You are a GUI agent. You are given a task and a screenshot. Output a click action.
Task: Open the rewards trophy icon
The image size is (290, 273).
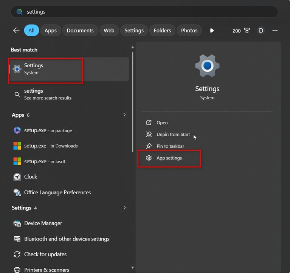click(247, 31)
